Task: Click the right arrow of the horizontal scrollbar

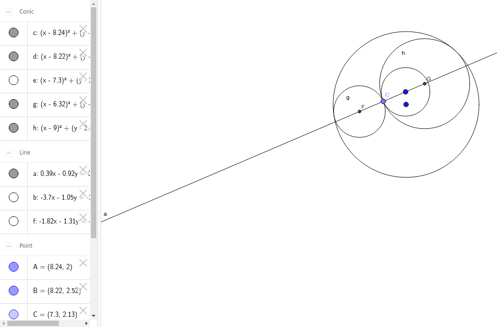Action: coord(88,323)
